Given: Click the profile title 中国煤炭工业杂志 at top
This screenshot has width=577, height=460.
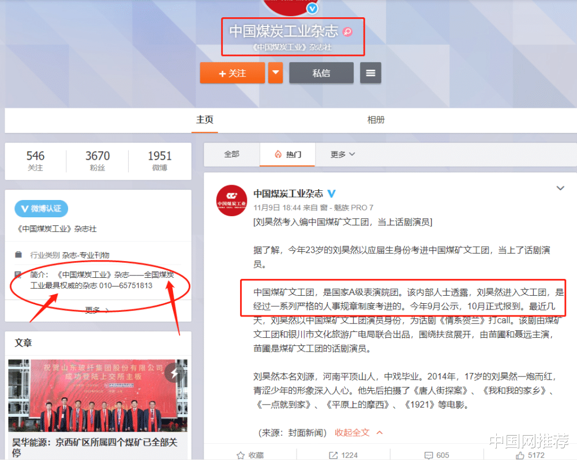Looking at the screenshot, I should coord(283,31).
